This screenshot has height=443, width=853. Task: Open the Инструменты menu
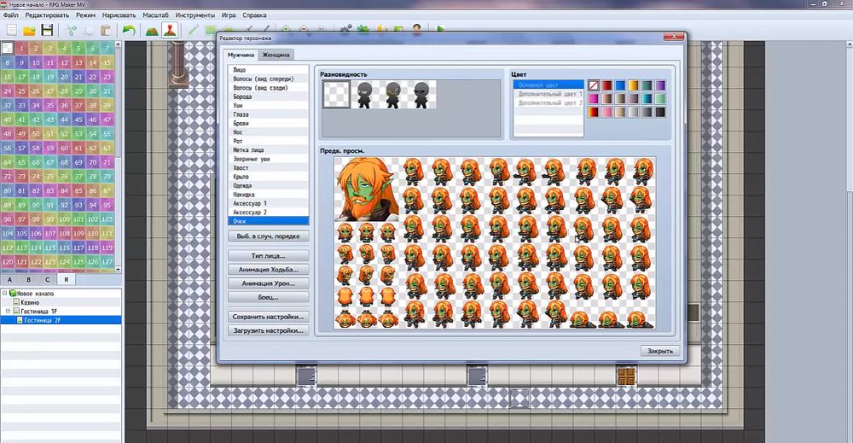click(194, 15)
